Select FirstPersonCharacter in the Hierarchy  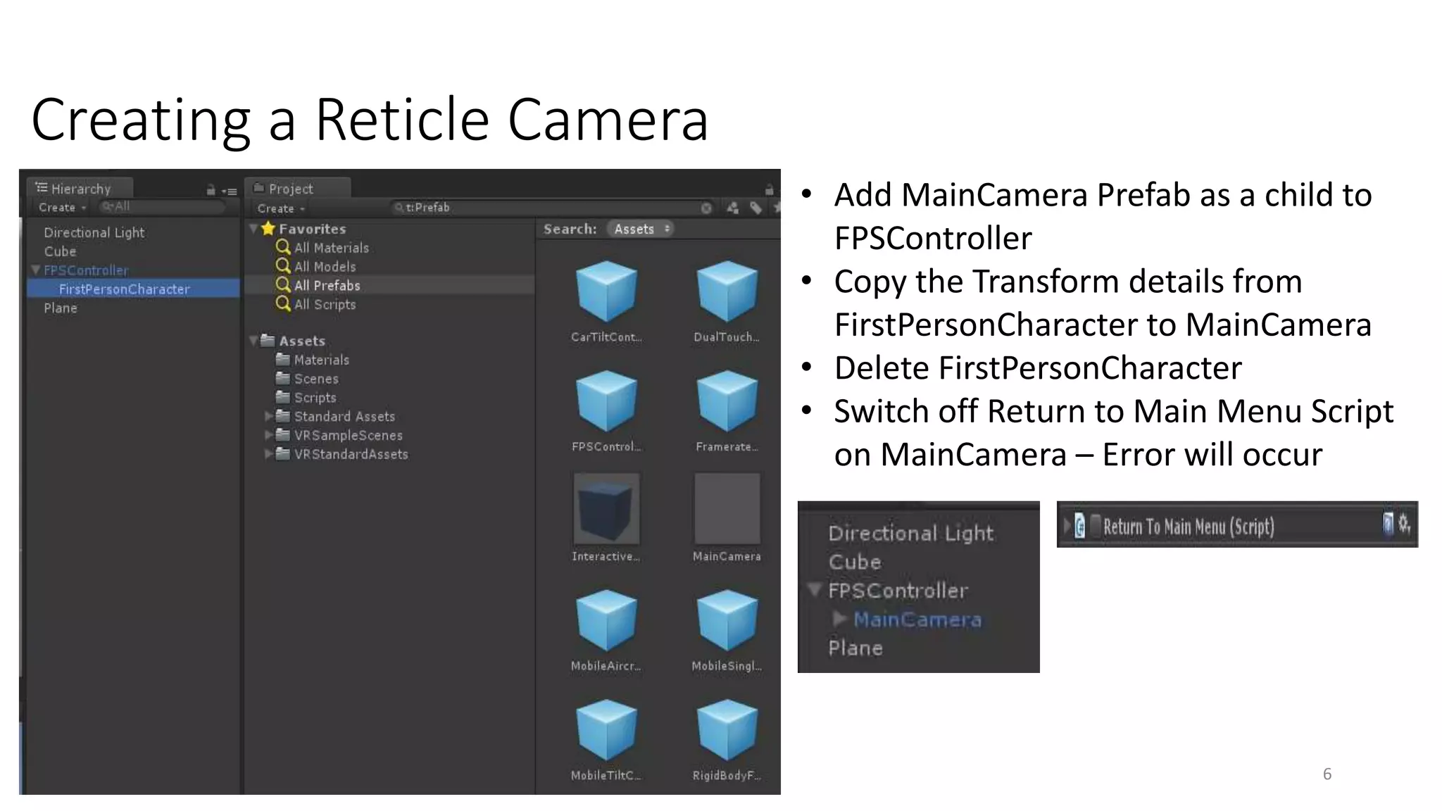click(x=133, y=289)
